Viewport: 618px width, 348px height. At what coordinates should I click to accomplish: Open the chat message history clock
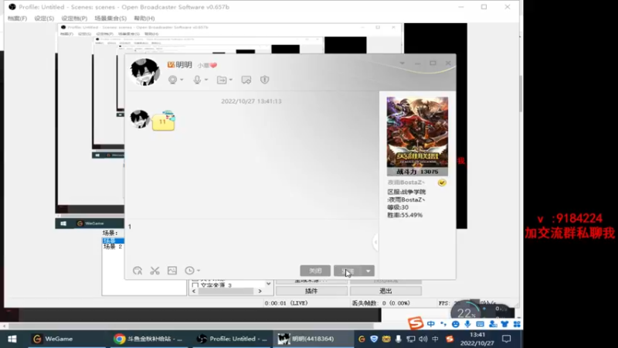189,271
